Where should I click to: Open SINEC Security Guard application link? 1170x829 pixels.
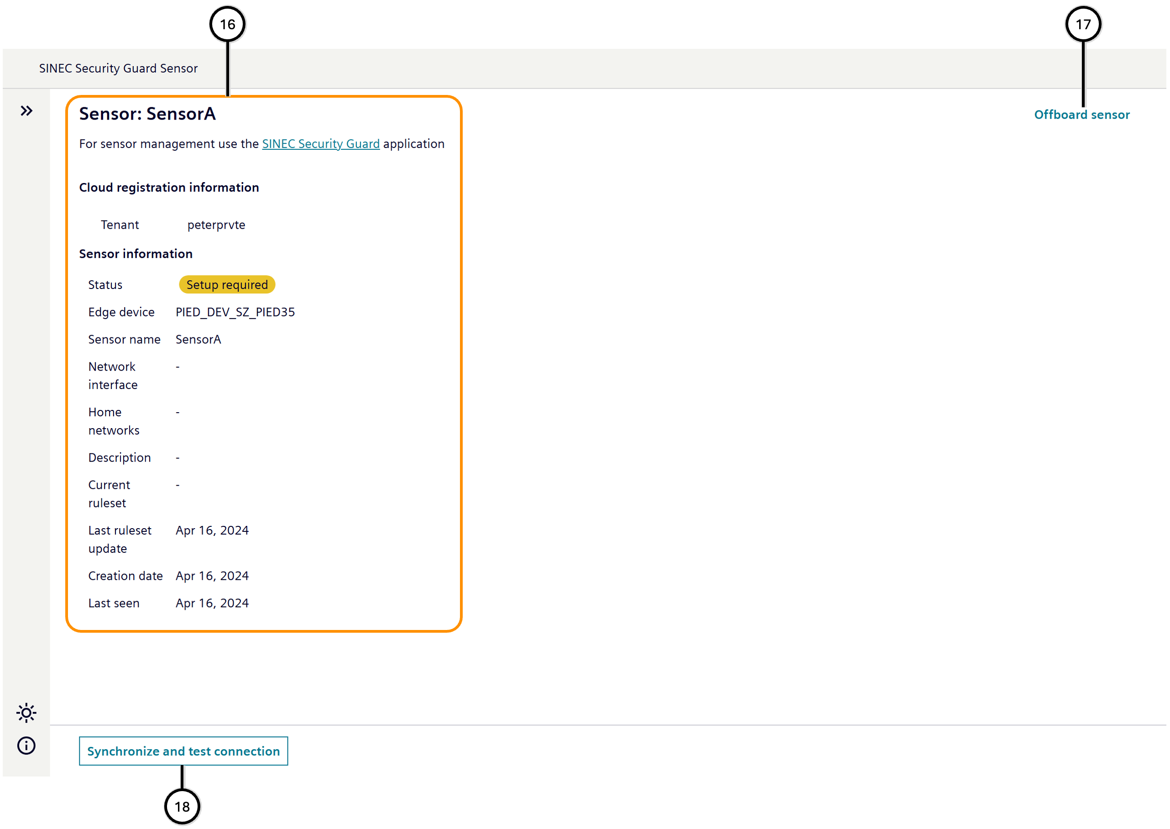point(320,144)
